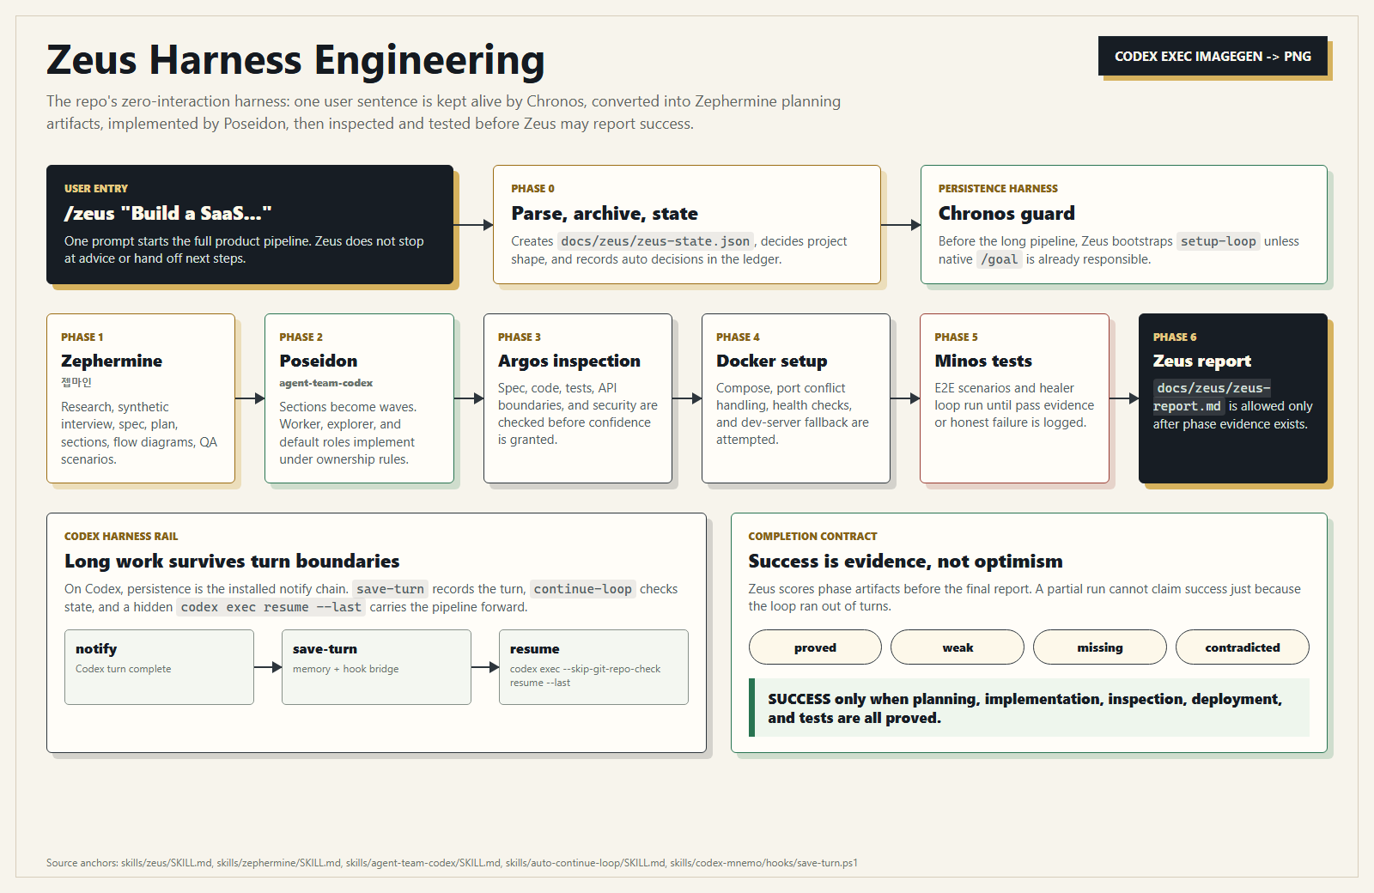Click the SUCCESS condition callout text
The height and width of the screenshot is (893, 1374).
coord(1024,708)
